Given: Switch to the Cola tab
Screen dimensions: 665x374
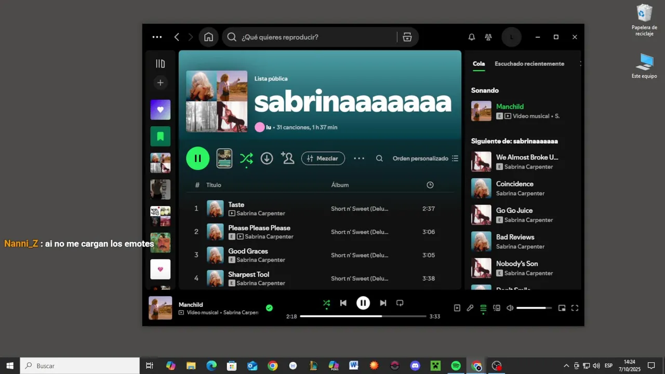Looking at the screenshot, I should pyautogui.click(x=478, y=63).
